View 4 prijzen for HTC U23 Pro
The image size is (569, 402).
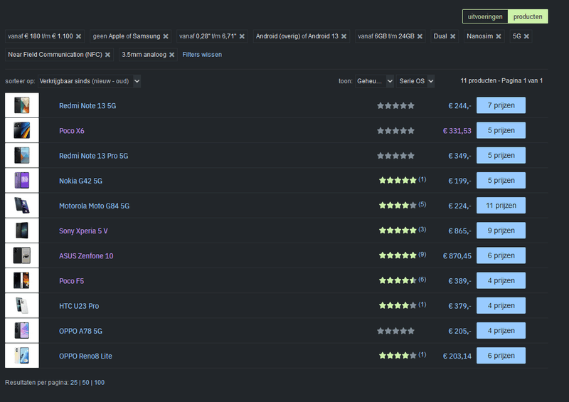click(501, 306)
